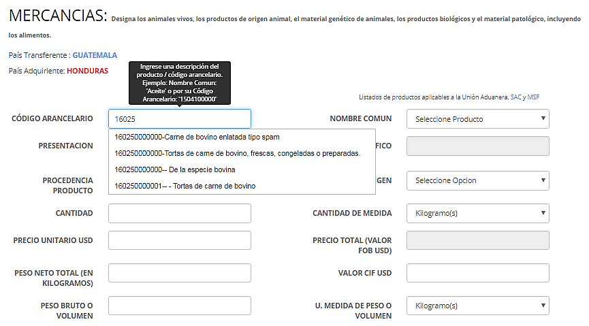Click the Código Arancelario input field

click(180, 119)
